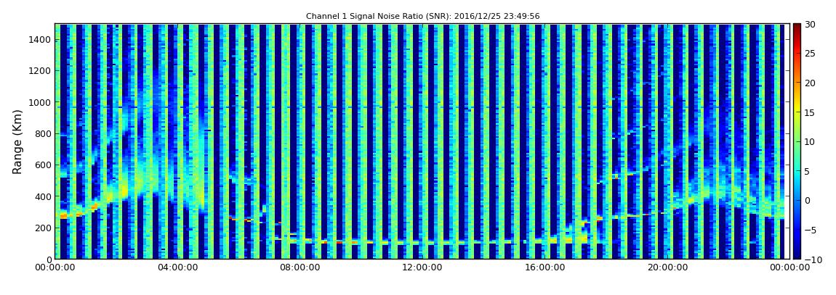Click the 600 range tick label
Screen dimensions: 836x295
42,165
